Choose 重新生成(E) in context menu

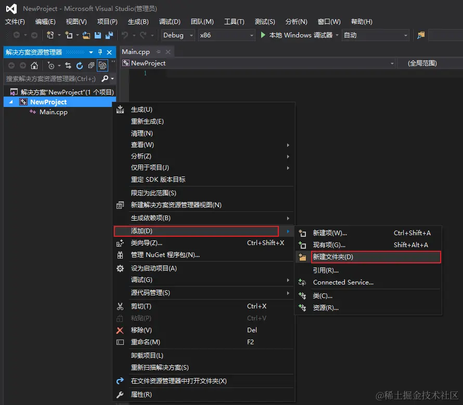click(x=204, y=122)
